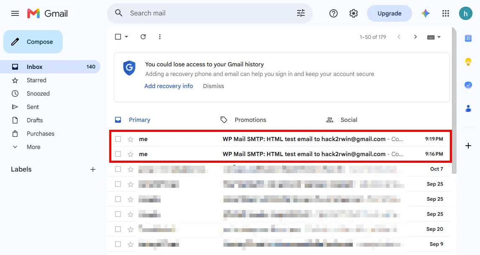
Task: Click the Search mail input field
Action: click(210, 13)
